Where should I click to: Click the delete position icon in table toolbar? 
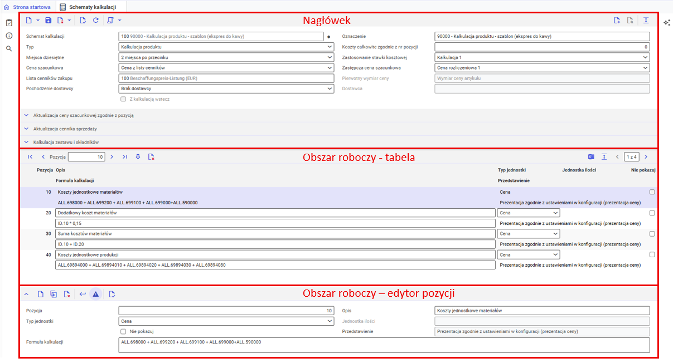tap(151, 157)
